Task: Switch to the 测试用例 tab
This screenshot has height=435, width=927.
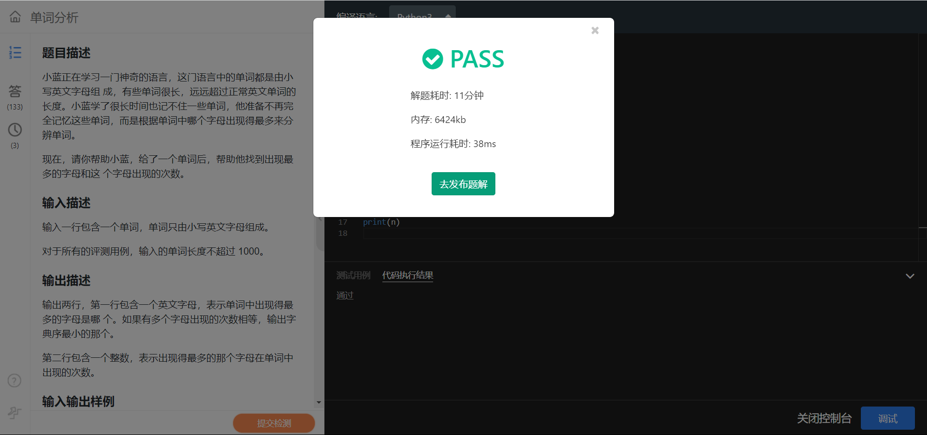Action: click(353, 275)
